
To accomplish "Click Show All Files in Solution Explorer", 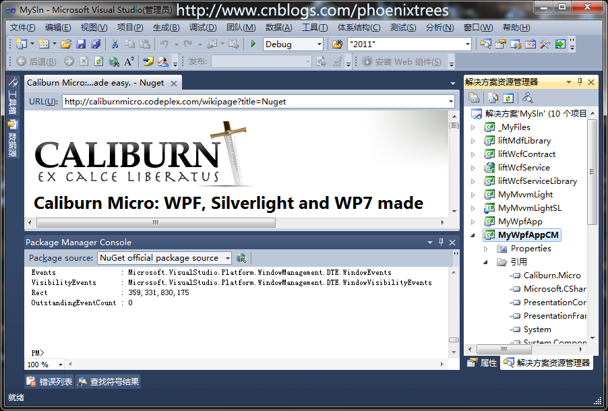I will coord(493,98).
